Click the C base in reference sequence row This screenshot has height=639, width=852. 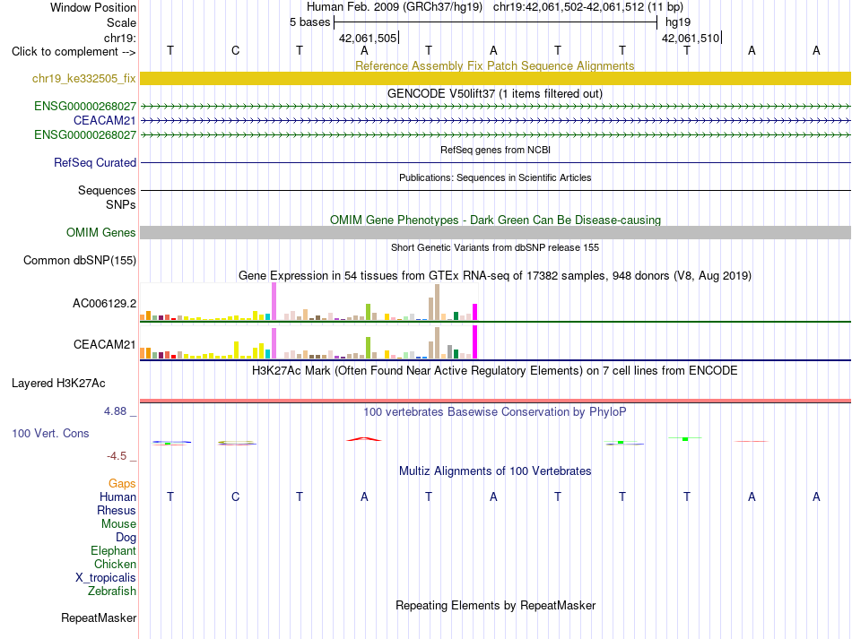pos(235,50)
